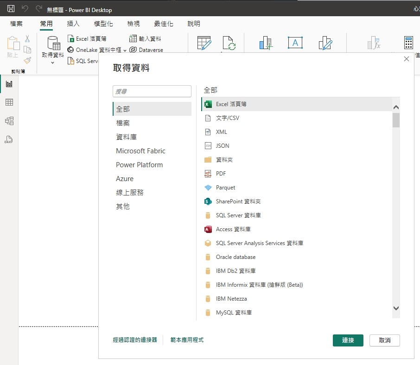Image resolution: width=420 pixels, height=365 pixels.
Task: Click the 取得資料 database icon
Action: coord(54,43)
